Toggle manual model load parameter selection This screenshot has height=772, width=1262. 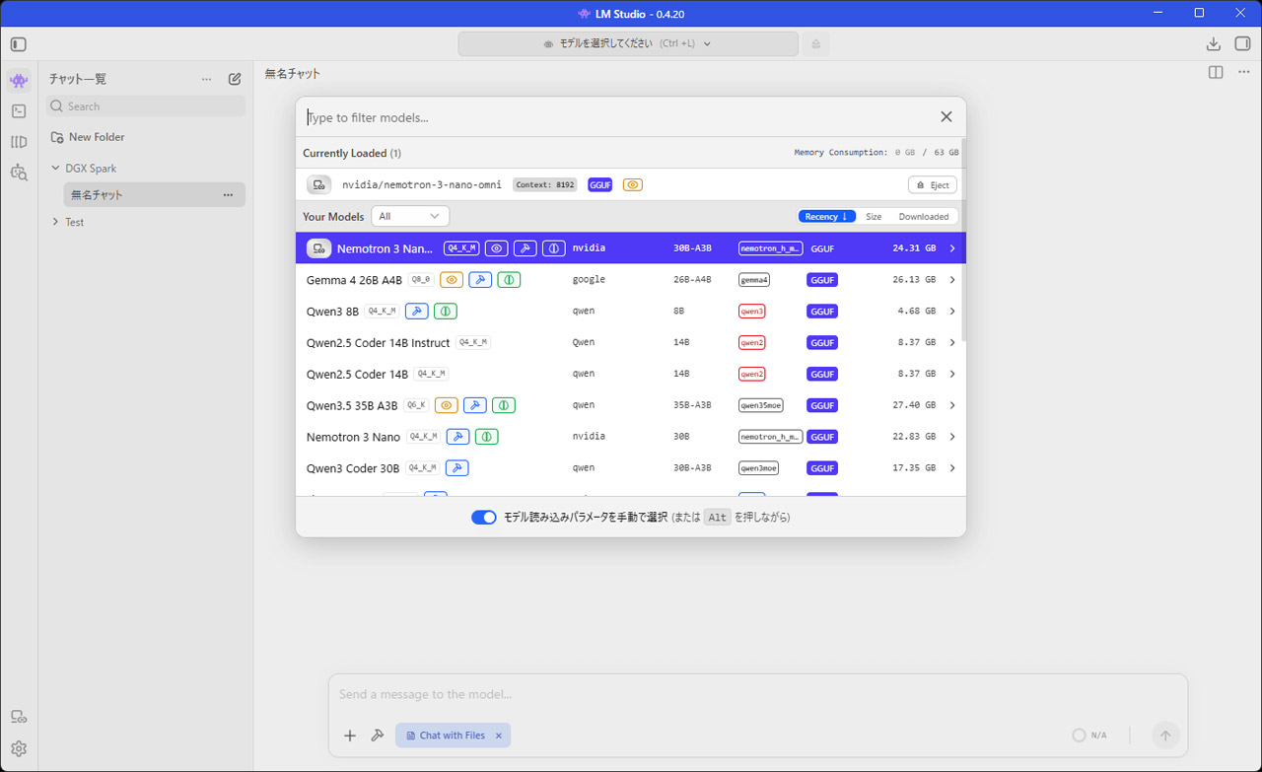[x=484, y=518]
